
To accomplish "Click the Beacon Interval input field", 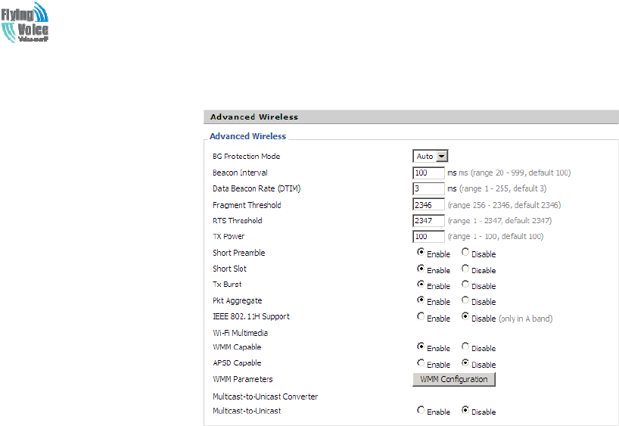I will (429, 173).
